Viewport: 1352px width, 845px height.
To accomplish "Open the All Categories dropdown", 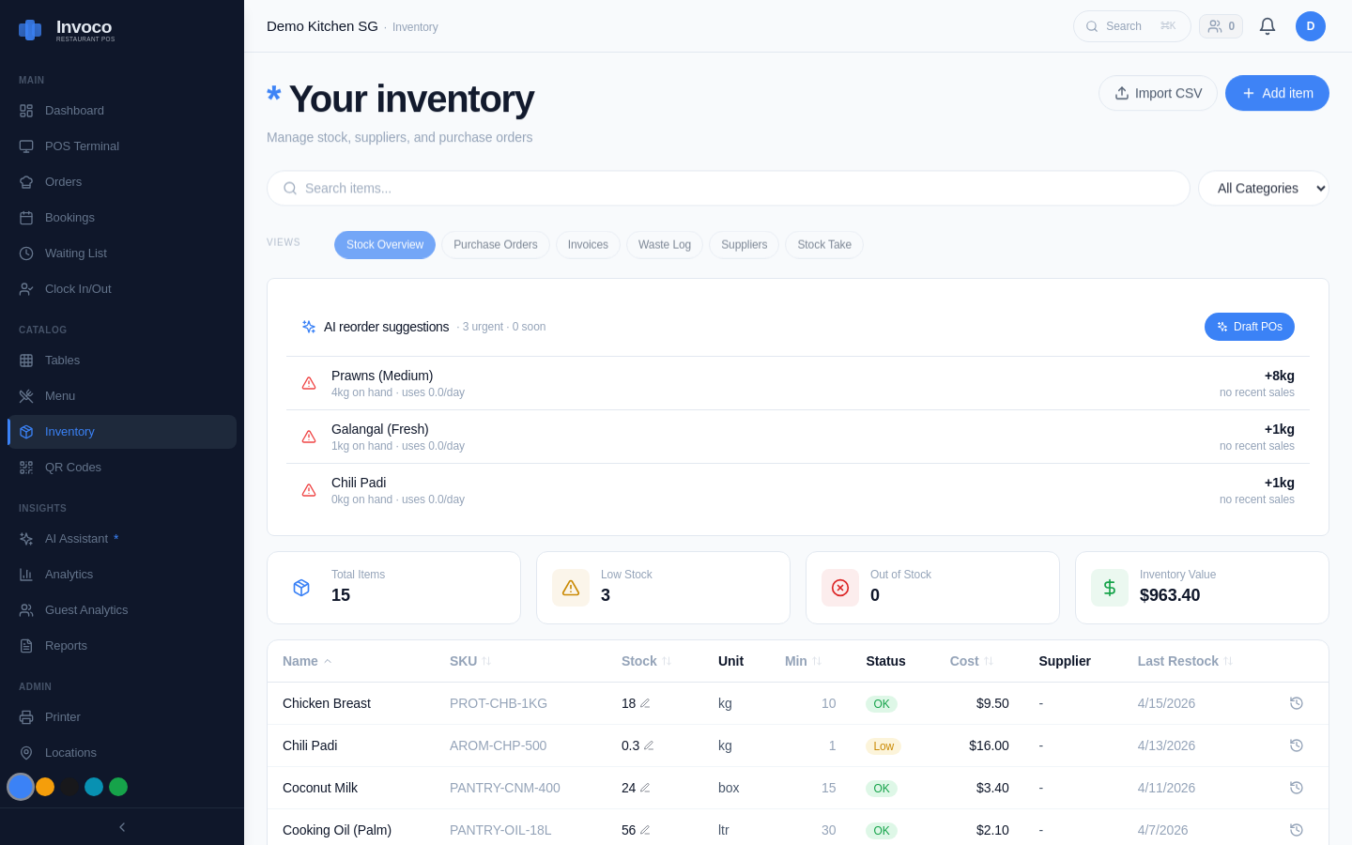I will [1263, 188].
